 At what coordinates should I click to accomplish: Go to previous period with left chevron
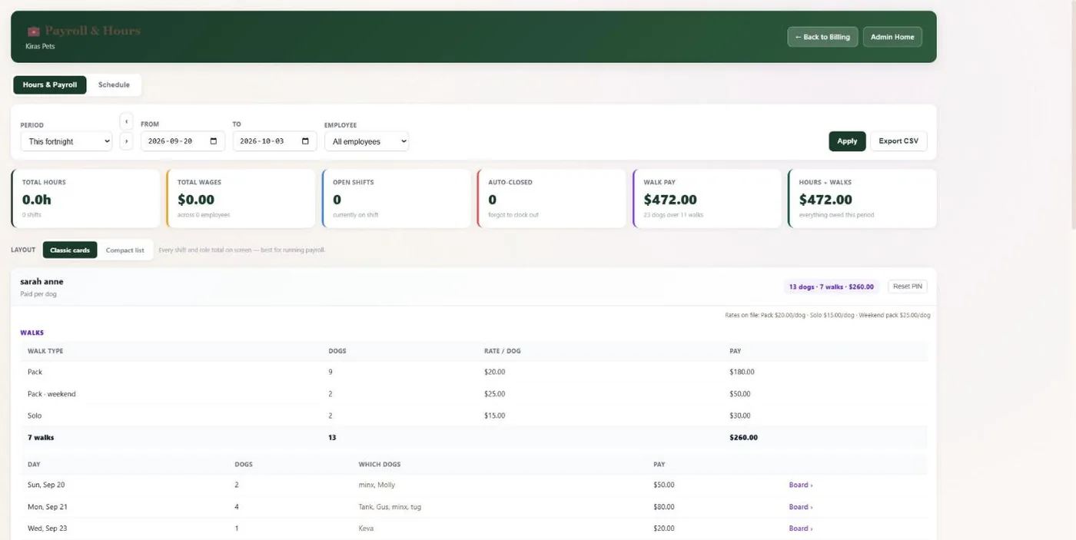pyautogui.click(x=127, y=121)
